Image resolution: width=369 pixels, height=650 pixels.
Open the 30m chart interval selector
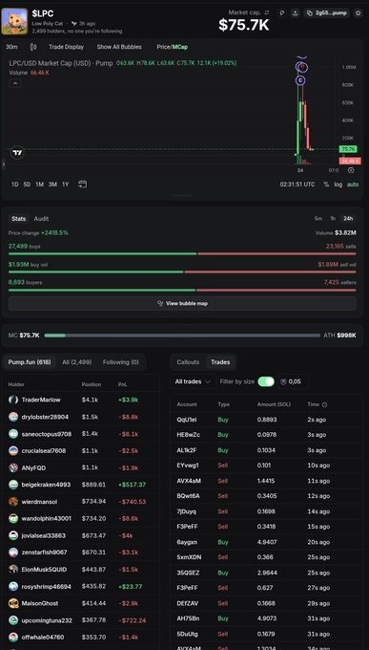[11, 47]
